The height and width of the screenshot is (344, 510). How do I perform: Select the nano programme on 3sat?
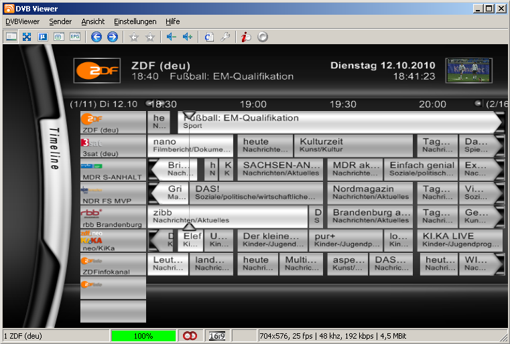pyautogui.click(x=190, y=146)
